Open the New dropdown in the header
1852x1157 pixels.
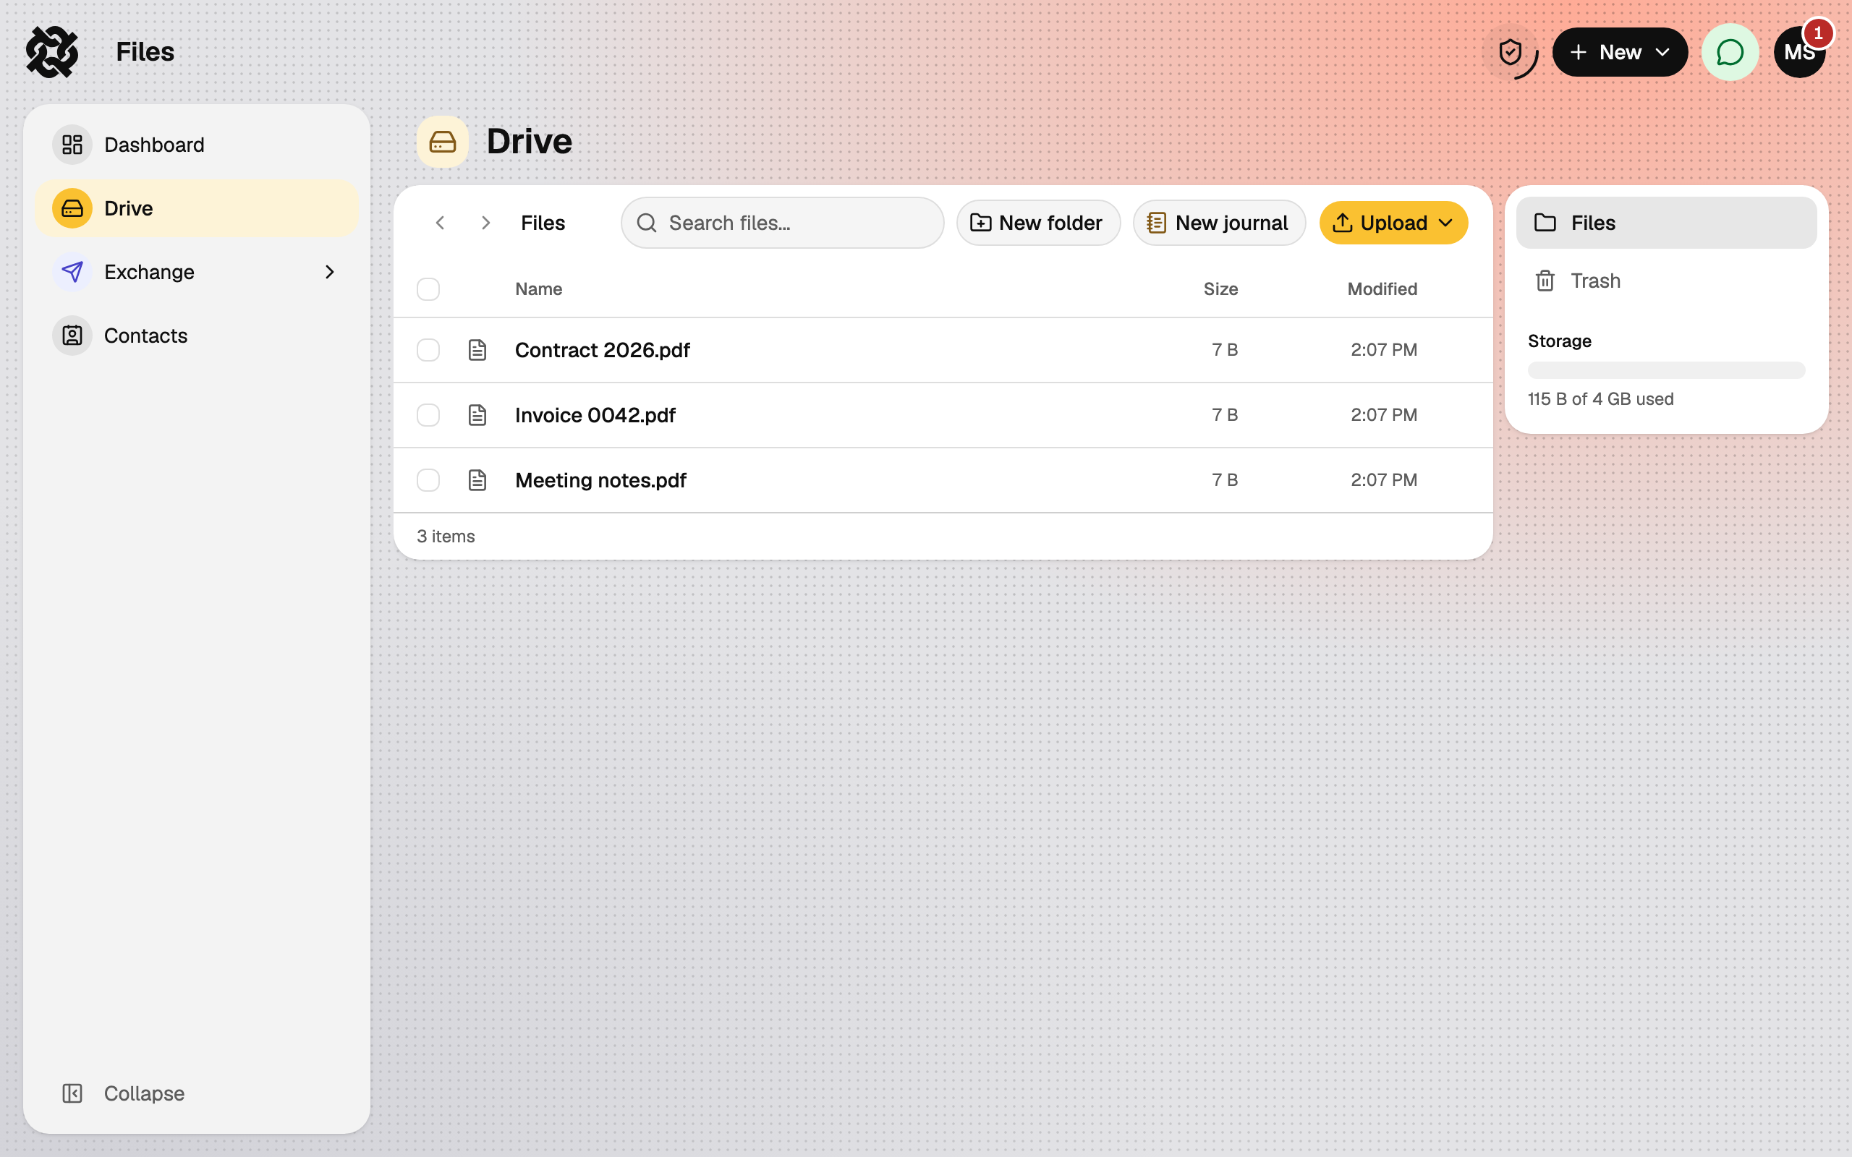(1620, 52)
